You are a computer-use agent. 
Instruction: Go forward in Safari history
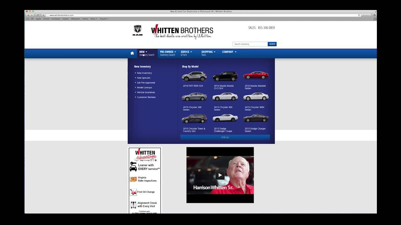pyautogui.click(x=32, y=15)
